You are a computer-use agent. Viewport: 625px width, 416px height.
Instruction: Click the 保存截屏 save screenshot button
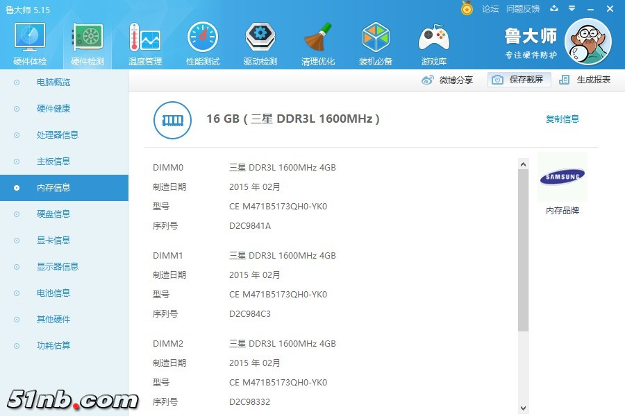[519, 80]
